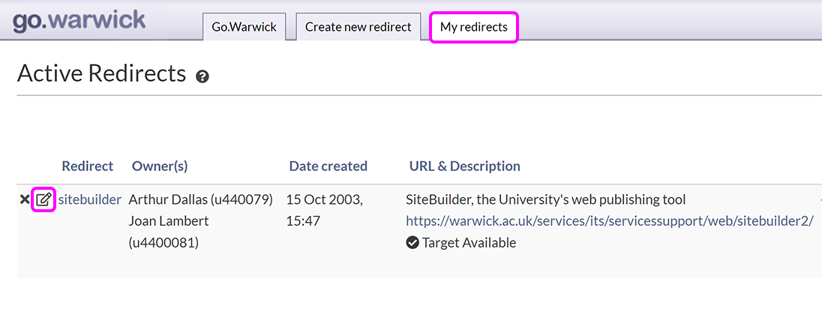The height and width of the screenshot is (309, 822).
Task: Switch to Create new redirect tab
Action: [358, 27]
